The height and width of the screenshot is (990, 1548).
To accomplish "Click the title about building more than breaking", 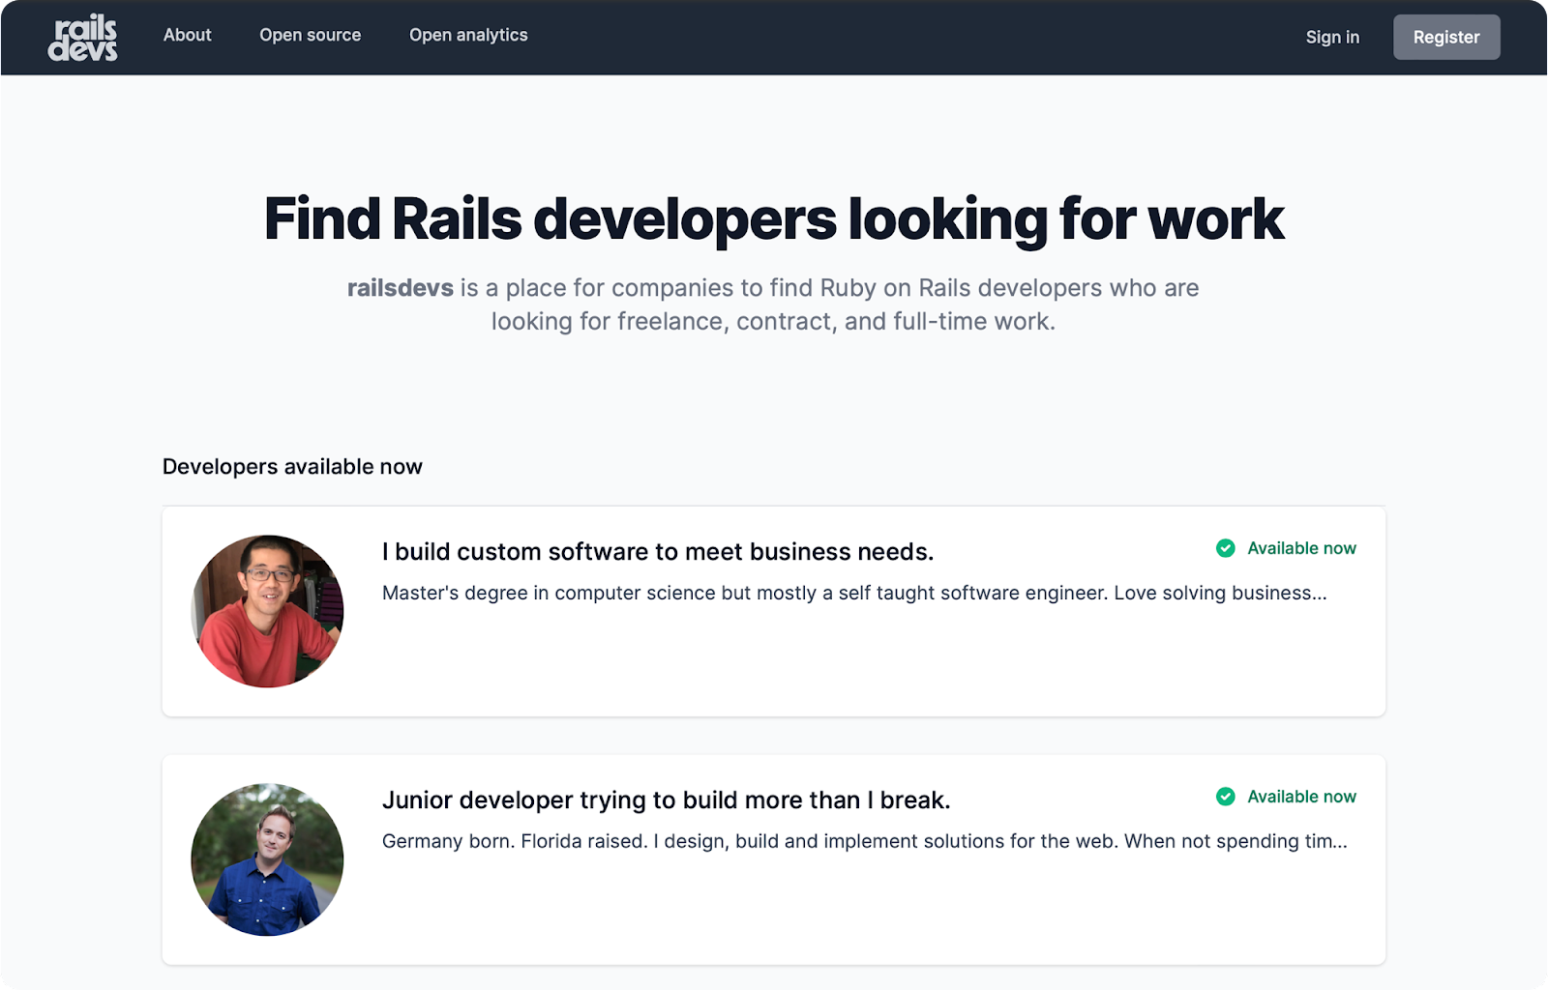I will (x=667, y=800).
